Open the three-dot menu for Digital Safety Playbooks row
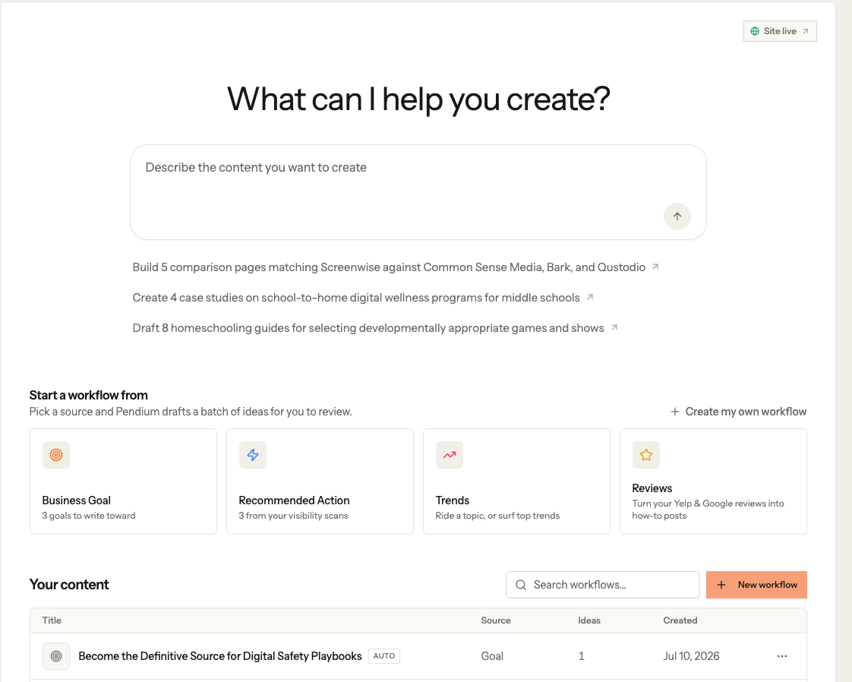Viewport: 852px width, 682px height. tap(782, 656)
